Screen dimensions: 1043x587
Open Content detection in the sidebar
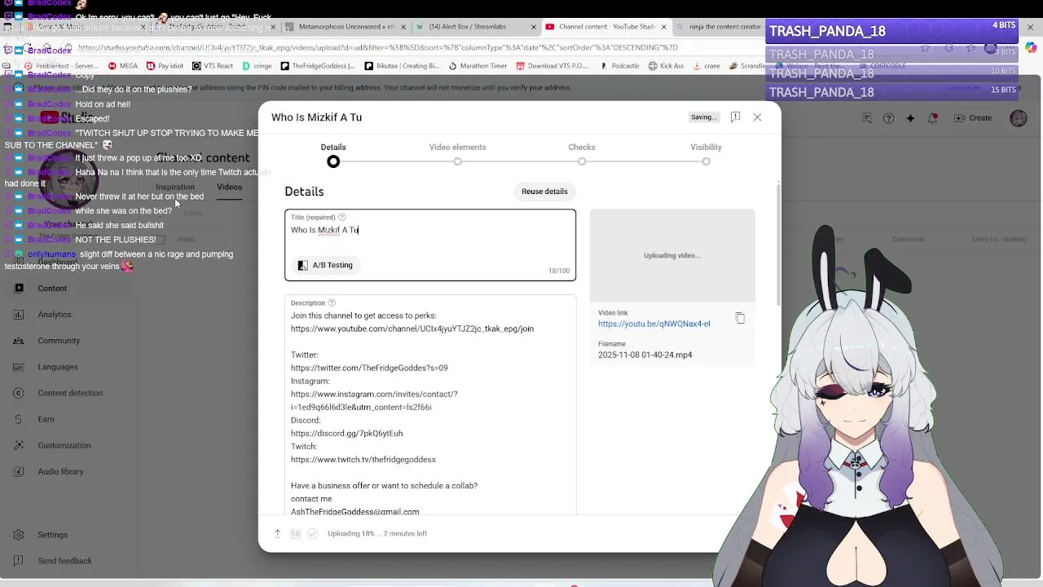click(x=70, y=393)
